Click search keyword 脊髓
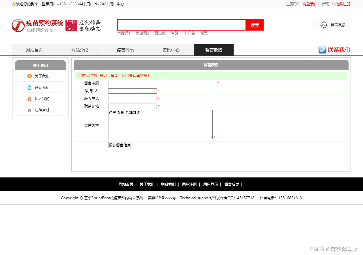This screenshot has height=255, width=363. point(175,33)
